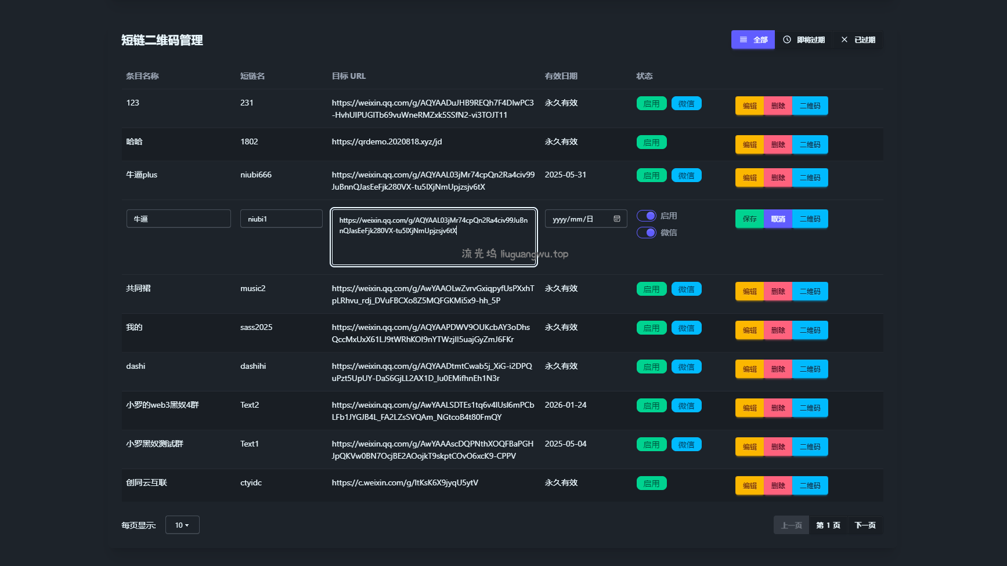This screenshot has width=1007, height=566.
Task: Toggle the 微信 switch in edit row
Action: click(647, 233)
